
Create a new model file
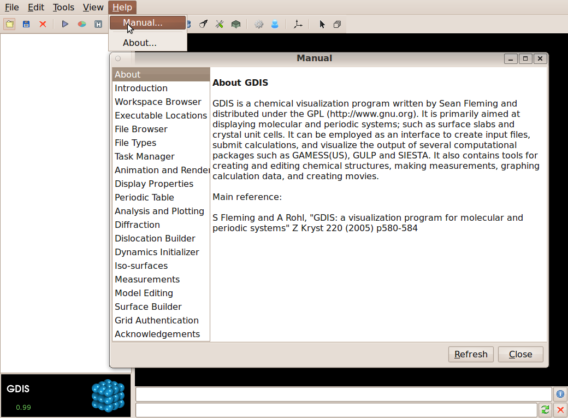tap(9, 23)
